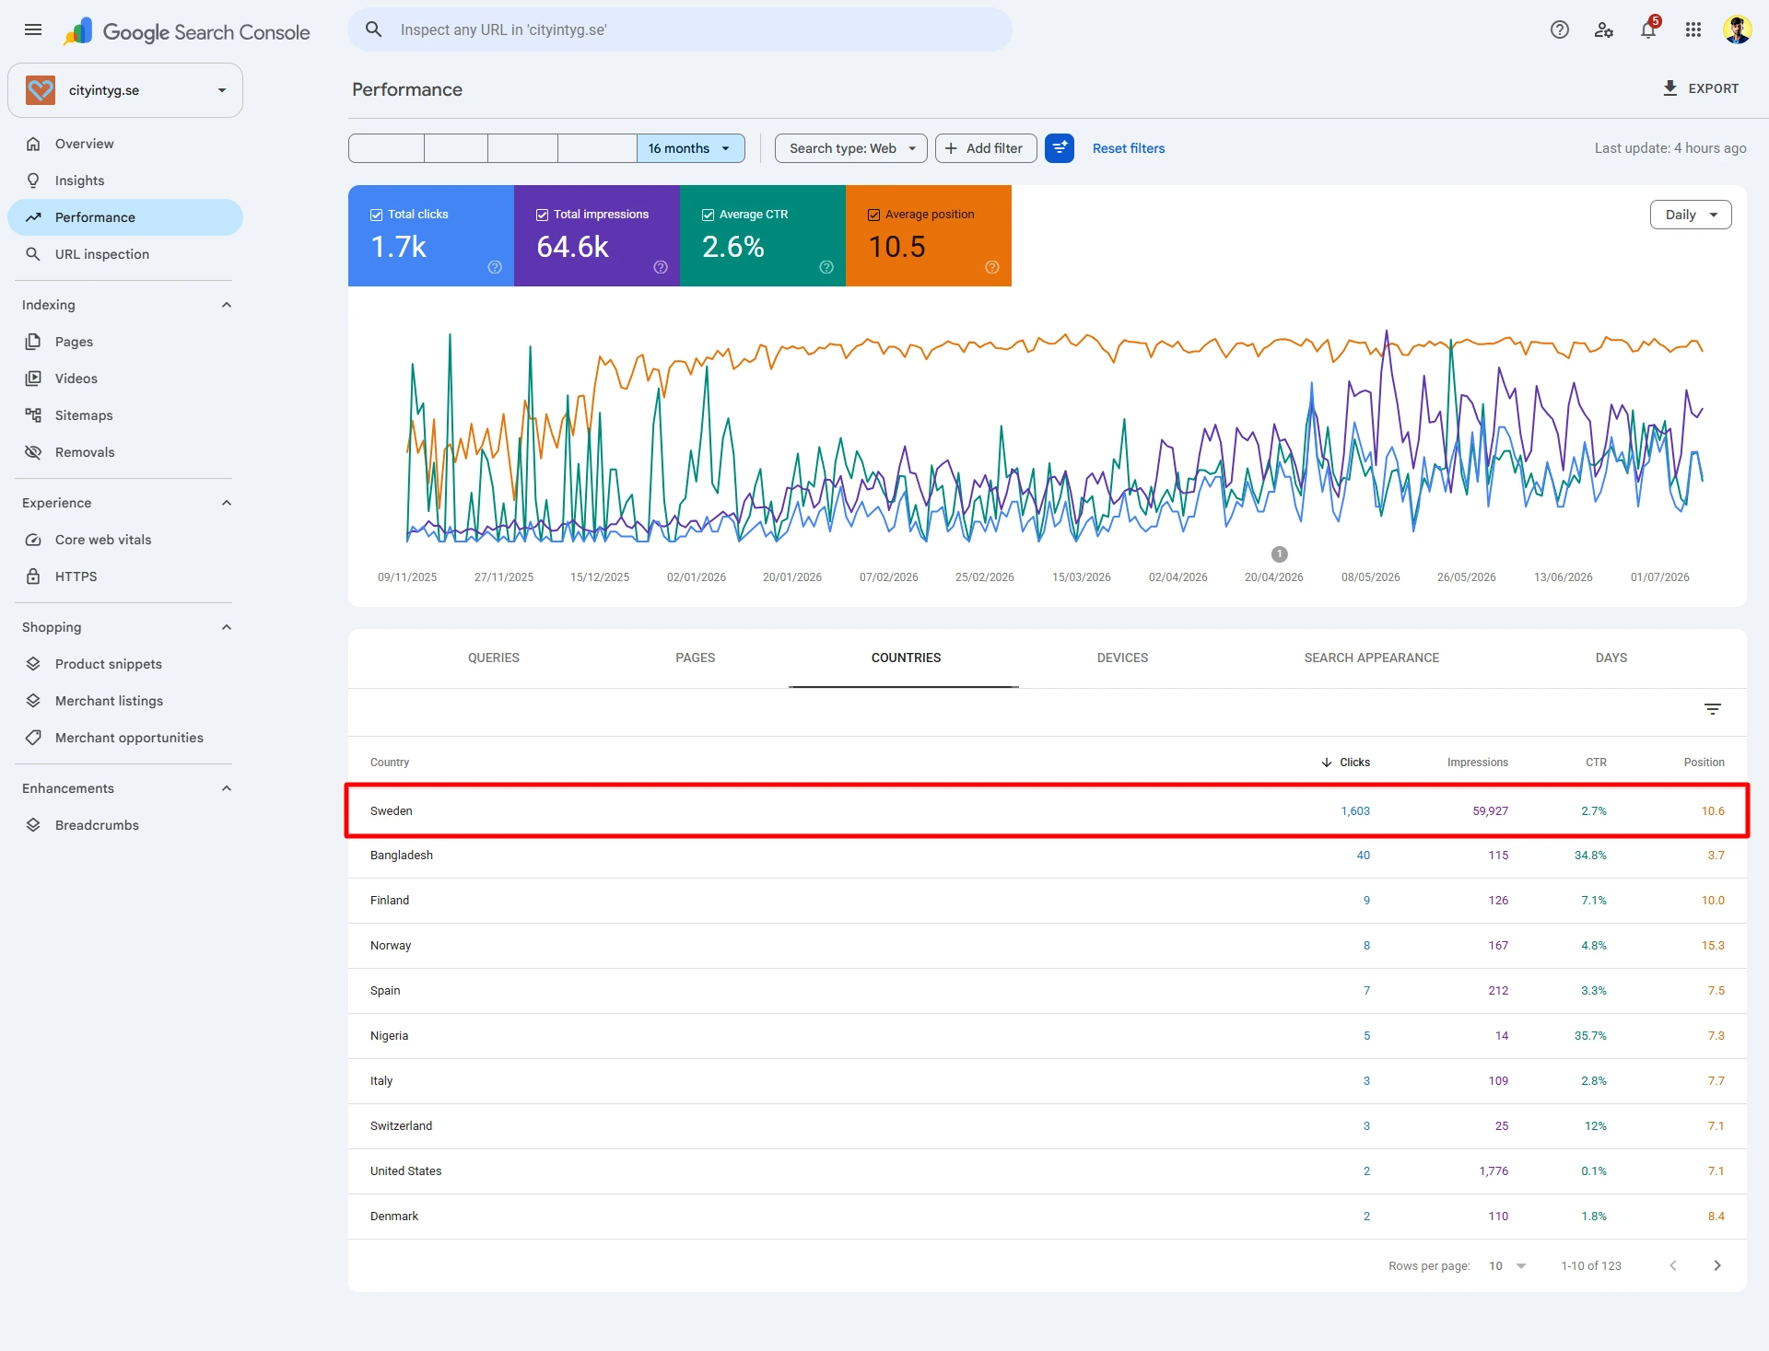Viewport: 1769px width, 1351px height.
Task: Click the EXPORT button
Action: (x=1701, y=88)
